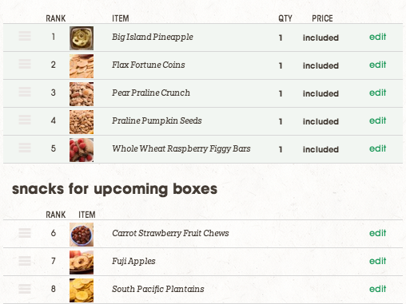Screen dimensions: 406x304
Task: Click edit next to Praline Pumpkin Seeds
Action: tap(377, 120)
